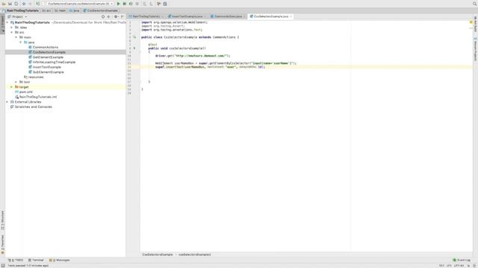Toggle the Favorites side tool window button
This screenshot has width=478, height=268.
tap(2, 244)
